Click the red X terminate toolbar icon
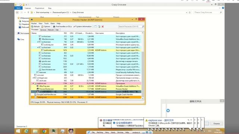The image size is (239, 134). tap(103, 26)
